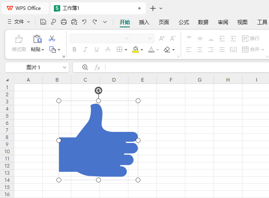Open the clear/eraser dropdown arrow
The width and height of the screenshot is (269, 198).
click(x=174, y=50)
